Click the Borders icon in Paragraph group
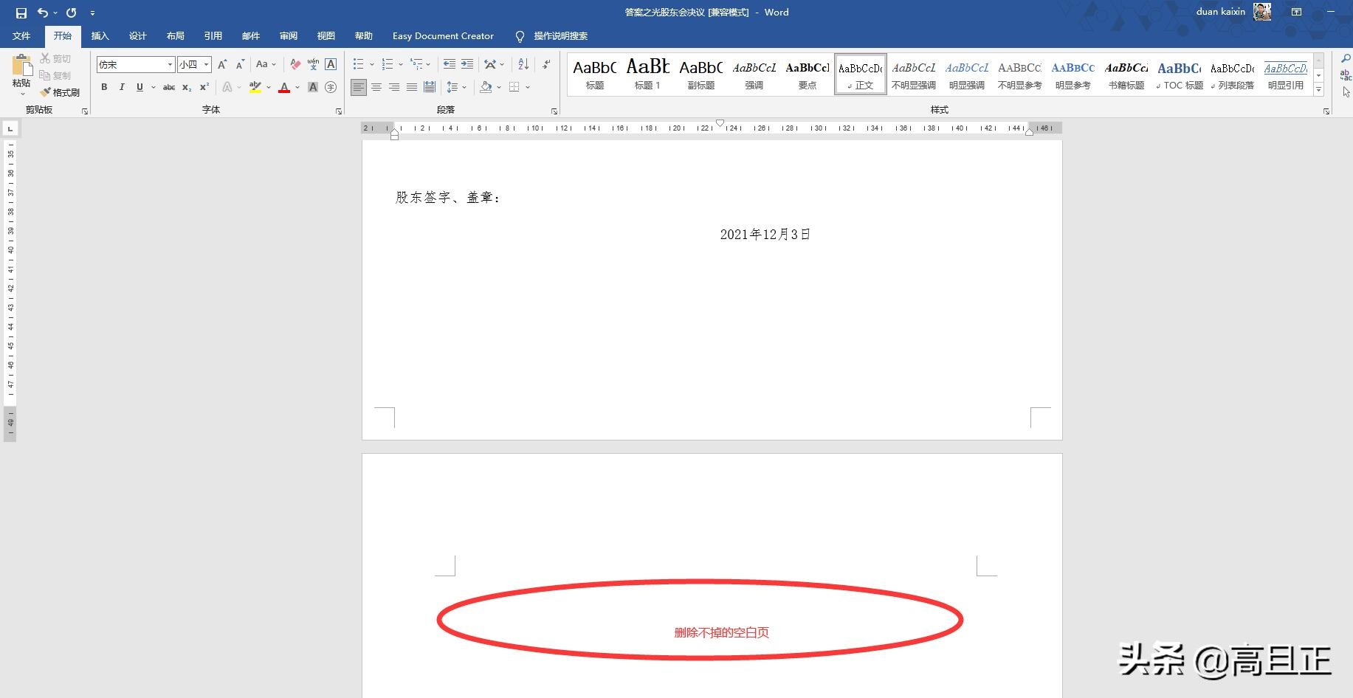Viewport: 1353px width, 698px height. [514, 87]
